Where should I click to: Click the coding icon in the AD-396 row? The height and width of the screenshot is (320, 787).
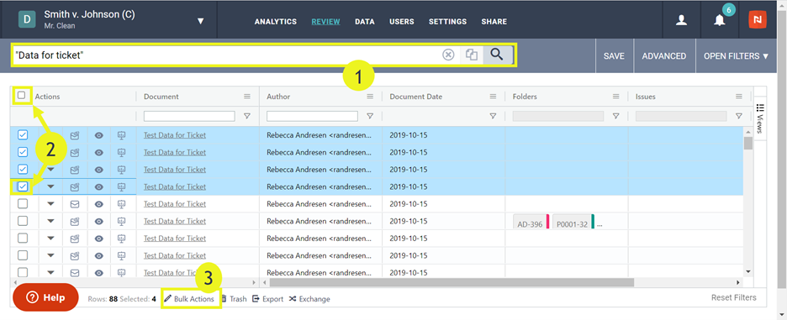(x=75, y=221)
